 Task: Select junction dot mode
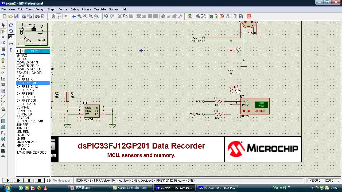(x=3, y=37)
